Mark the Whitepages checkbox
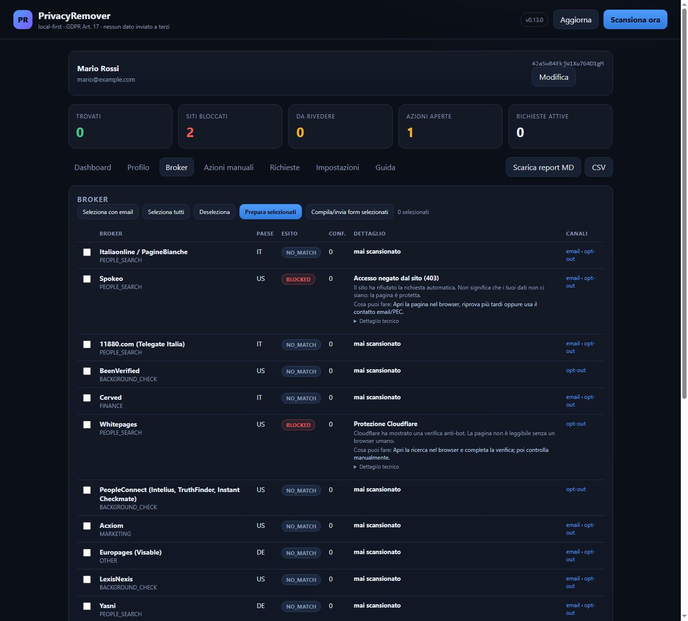This screenshot has width=688, height=621. click(87, 425)
